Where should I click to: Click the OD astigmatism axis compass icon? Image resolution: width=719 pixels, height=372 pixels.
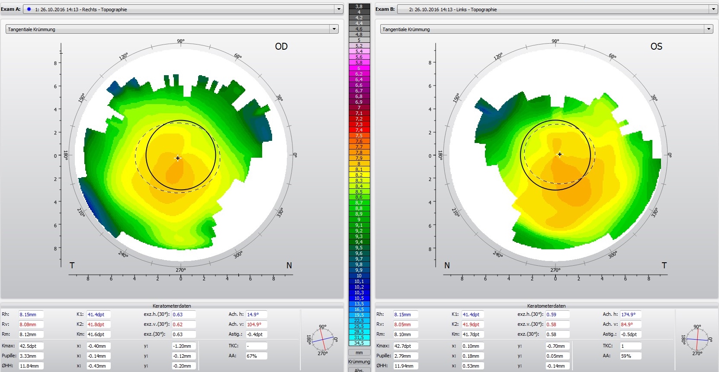[x=323, y=340]
